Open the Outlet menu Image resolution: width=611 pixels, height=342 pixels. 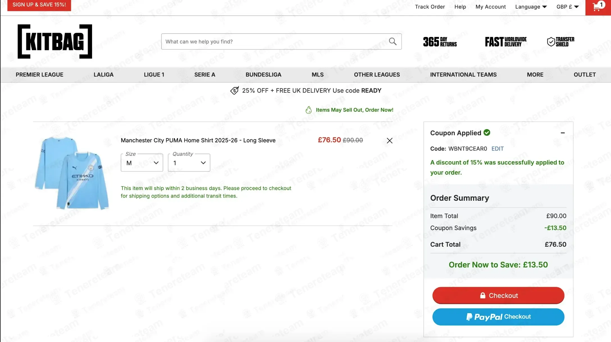(x=585, y=75)
